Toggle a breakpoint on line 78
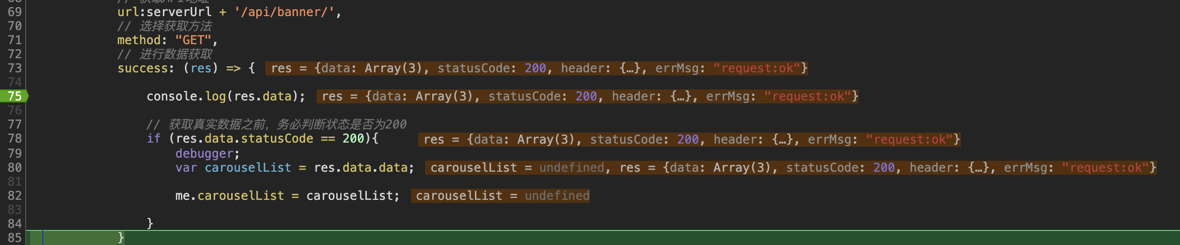This screenshot has height=245, width=1180. (15, 138)
